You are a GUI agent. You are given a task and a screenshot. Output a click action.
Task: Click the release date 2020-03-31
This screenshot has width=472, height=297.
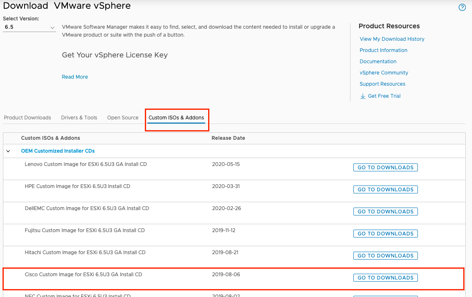click(226, 186)
